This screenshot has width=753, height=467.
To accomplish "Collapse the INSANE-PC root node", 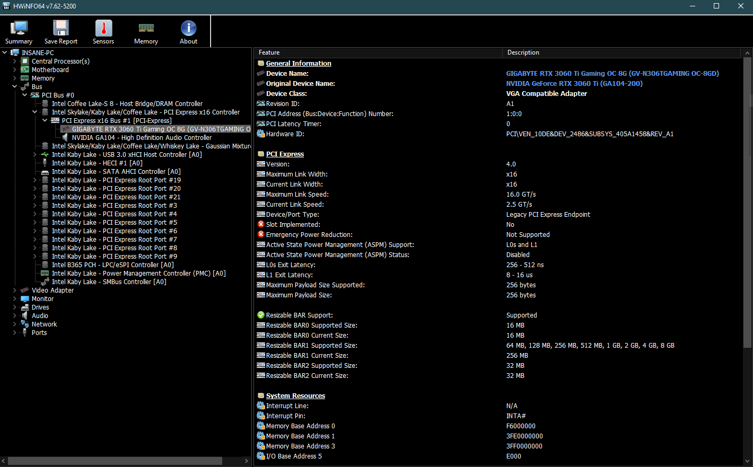I will (x=5, y=52).
